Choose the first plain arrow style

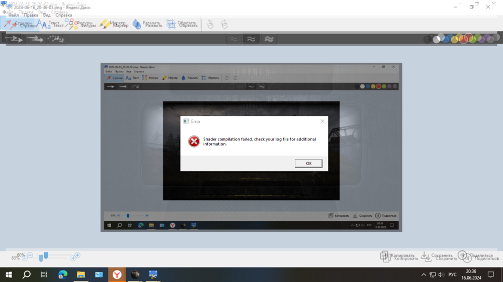pyautogui.click(x=14, y=39)
